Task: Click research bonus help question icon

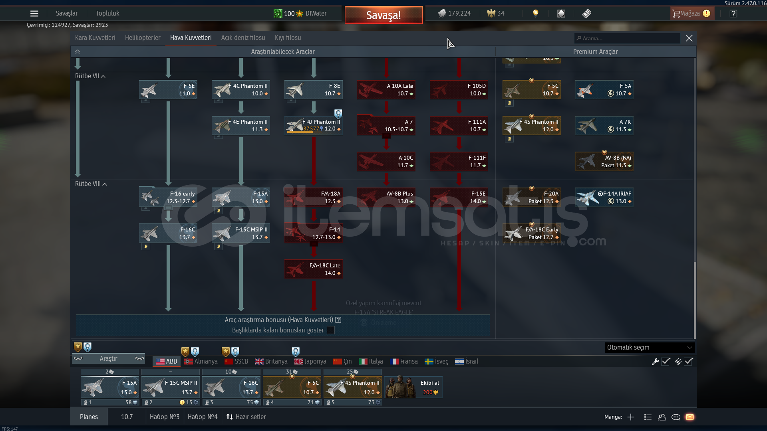Action: click(x=338, y=320)
